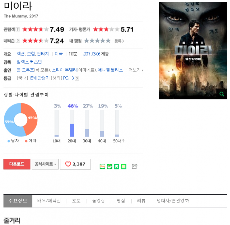The image size is (230, 225).
Task: Click the green bookmark share icon
Action: click(117, 167)
